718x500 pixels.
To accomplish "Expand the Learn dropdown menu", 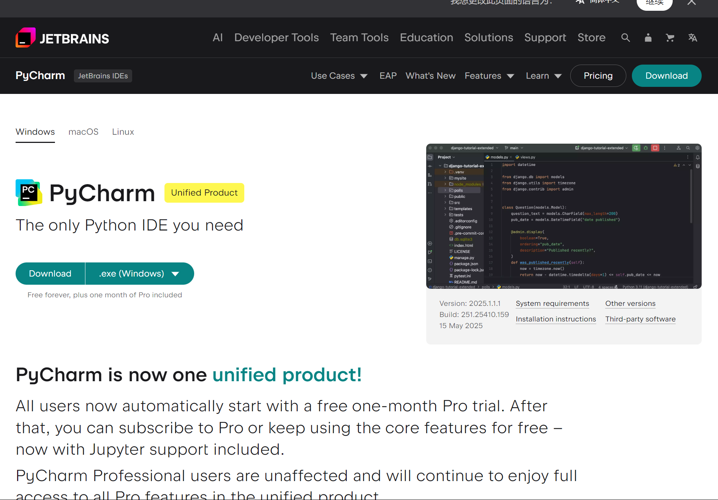I will pyautogui.click(x=543, y=76).
